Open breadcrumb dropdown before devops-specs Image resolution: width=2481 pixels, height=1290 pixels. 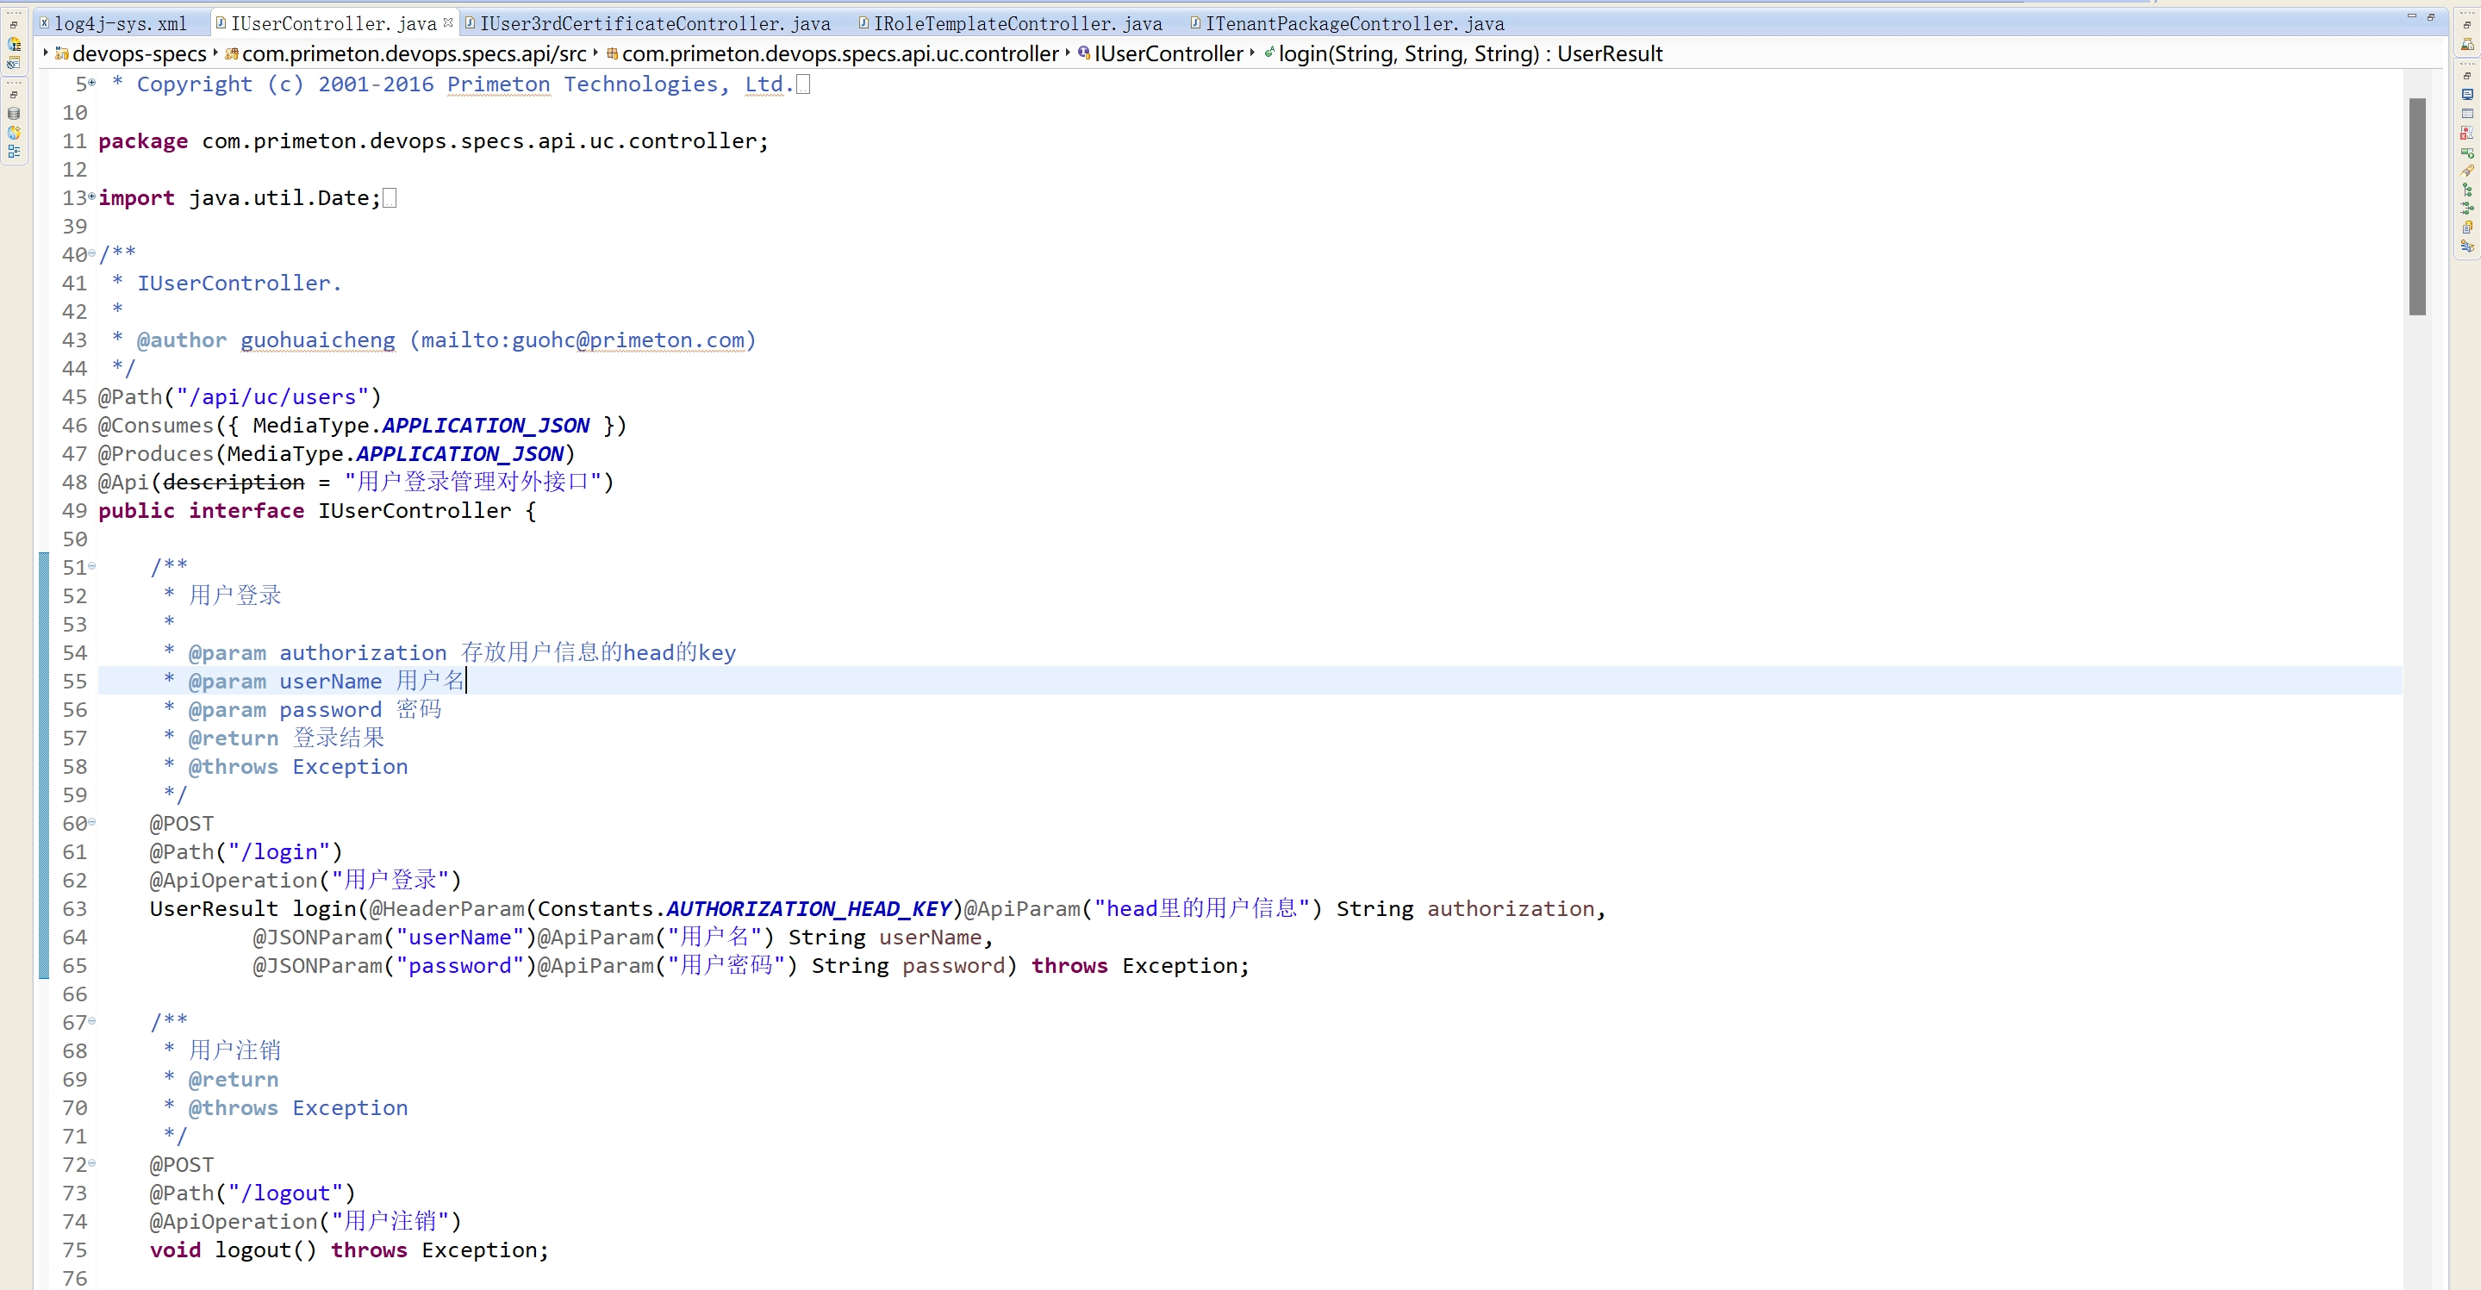click(47, 53)
